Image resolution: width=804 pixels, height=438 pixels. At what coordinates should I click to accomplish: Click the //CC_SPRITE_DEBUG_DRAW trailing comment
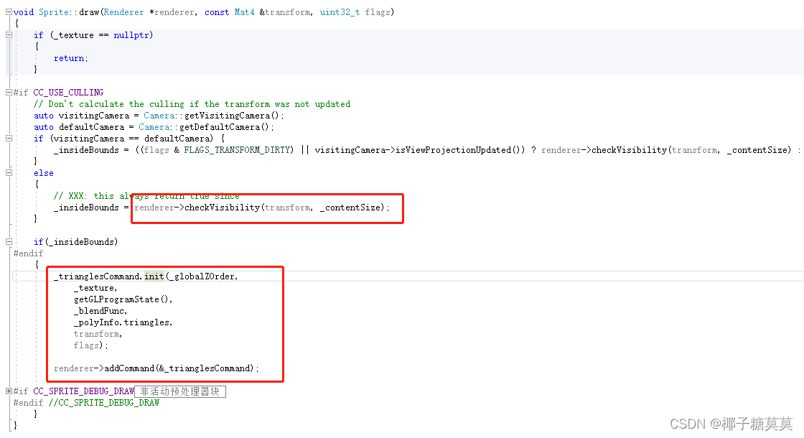pos(104,403)
